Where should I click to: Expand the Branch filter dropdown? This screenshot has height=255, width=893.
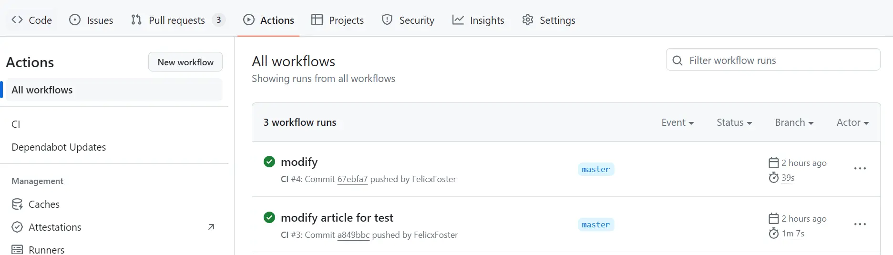pos(794,122)
